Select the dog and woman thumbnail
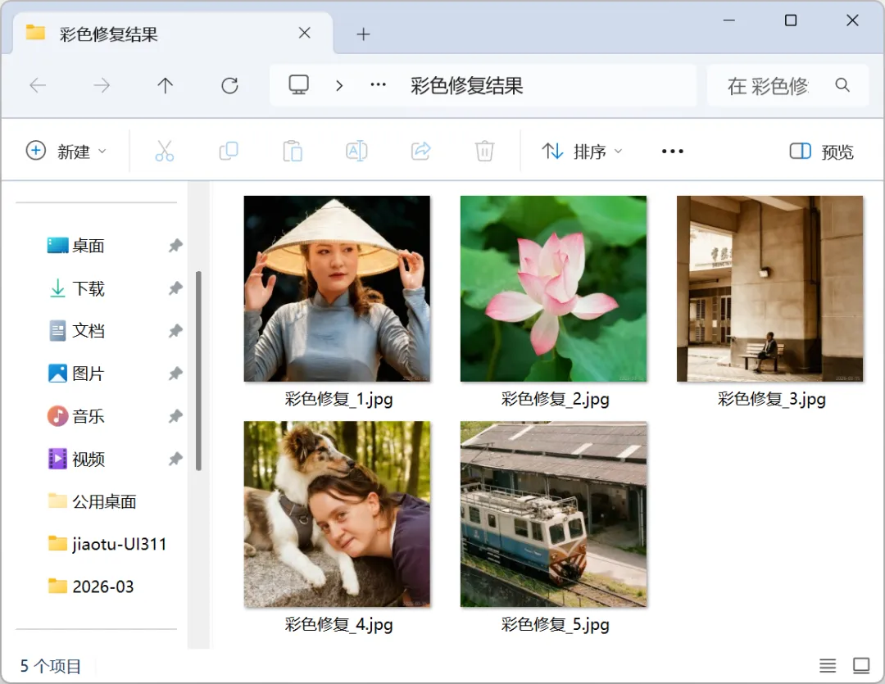Screen dimensions: 885x684 (x=337, y=514)
